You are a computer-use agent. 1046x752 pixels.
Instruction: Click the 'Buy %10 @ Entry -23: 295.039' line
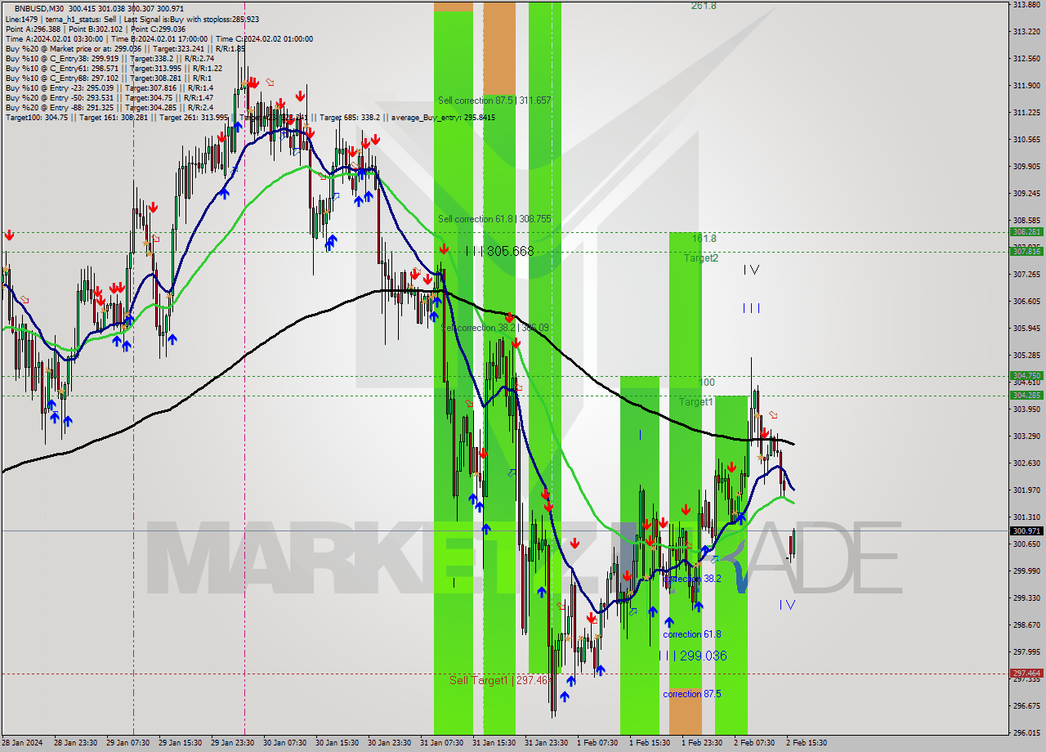coord(109,88)
